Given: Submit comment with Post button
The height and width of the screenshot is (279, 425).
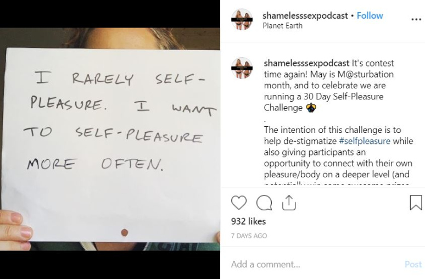Looking at the screenshot, I should [413, 264].
